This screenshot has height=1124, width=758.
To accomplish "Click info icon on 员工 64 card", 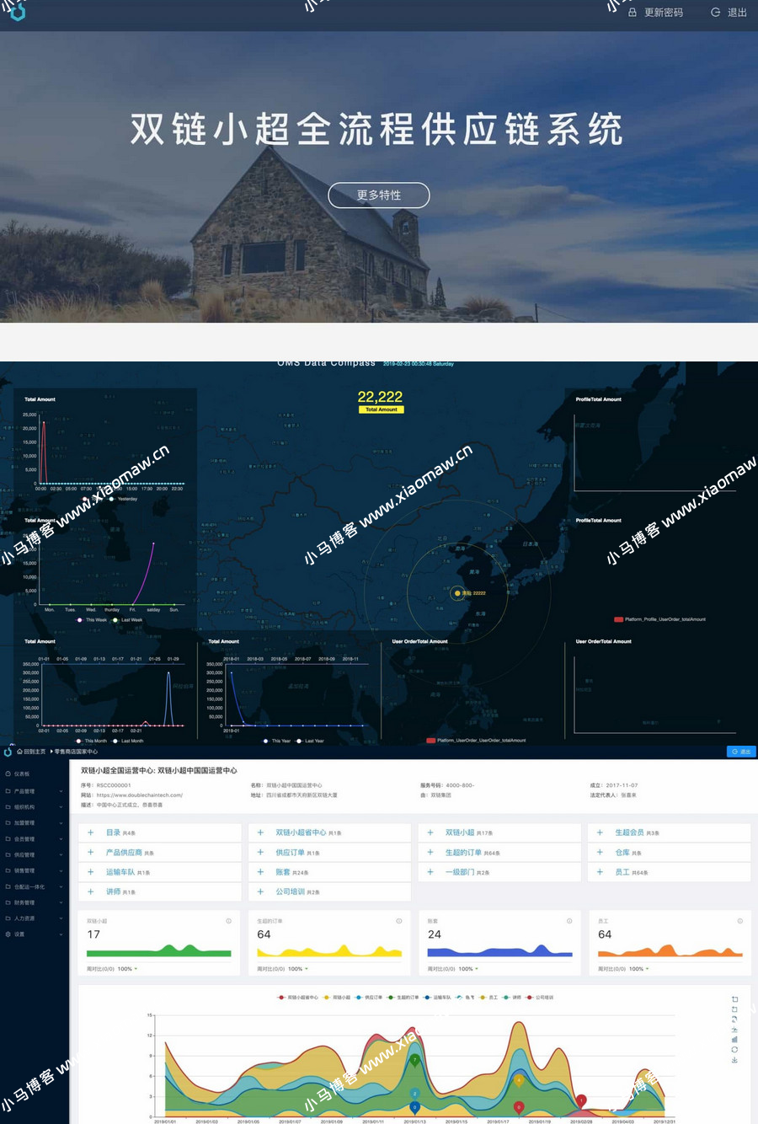I will (x=739, y=921).
